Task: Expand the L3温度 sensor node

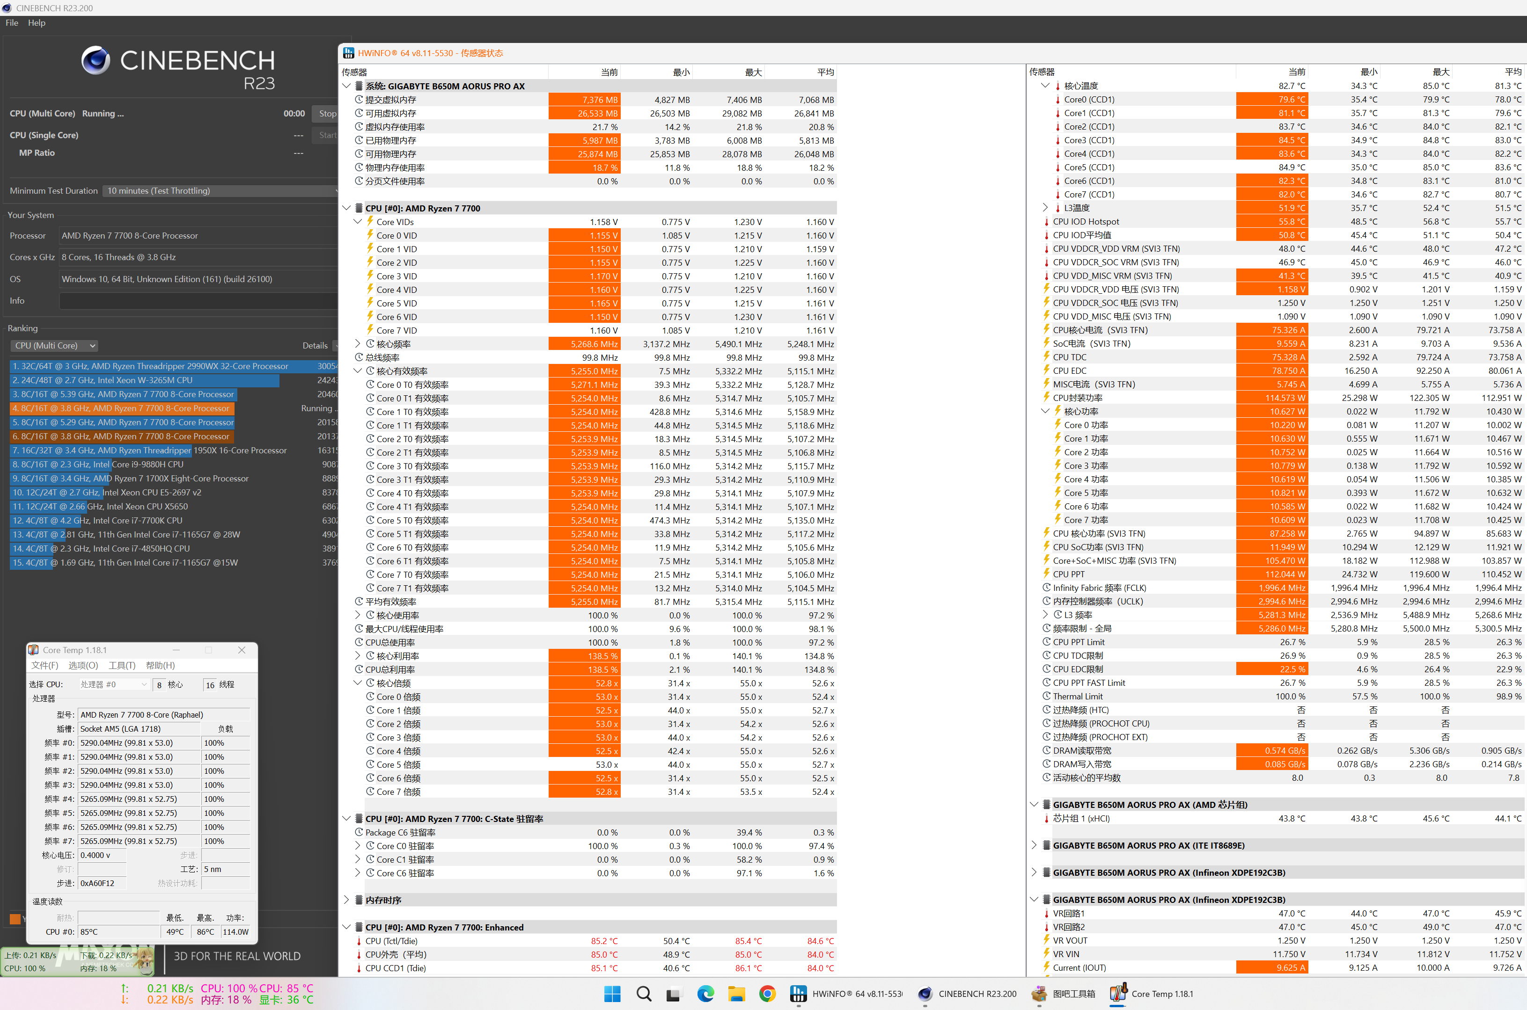Action: coord(1045,207)
